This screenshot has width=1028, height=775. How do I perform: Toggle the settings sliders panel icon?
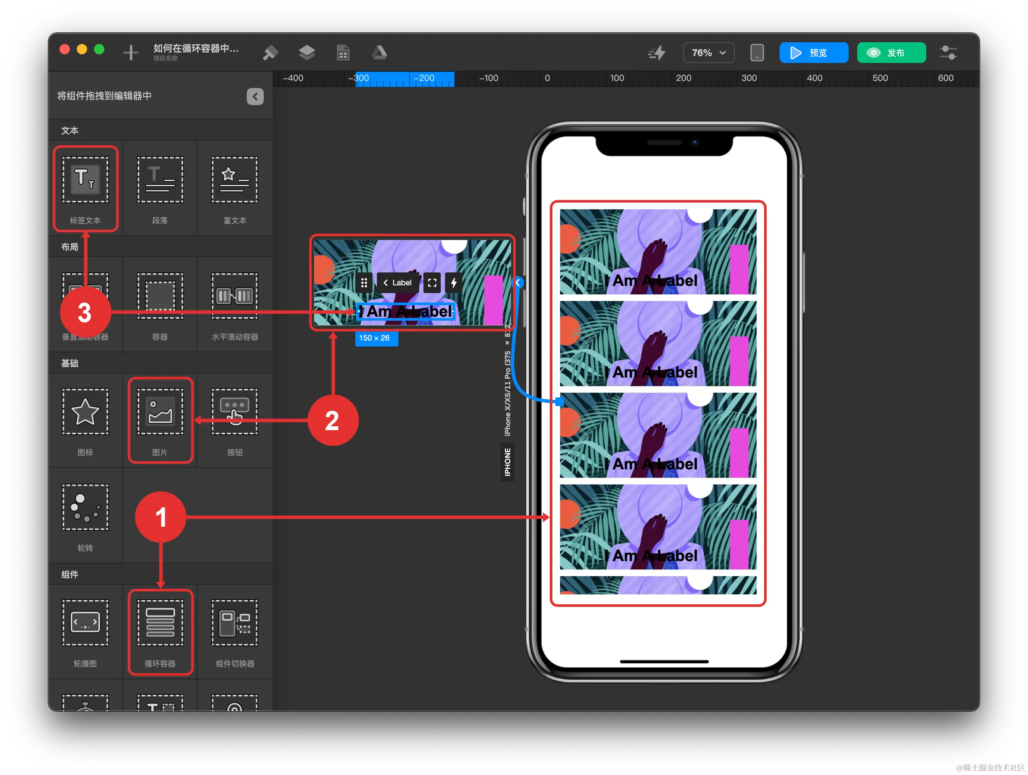(948, 53)
